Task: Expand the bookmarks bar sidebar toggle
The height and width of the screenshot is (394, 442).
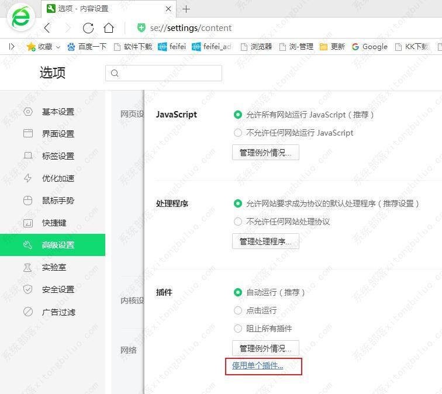Action: coord(12,46)
